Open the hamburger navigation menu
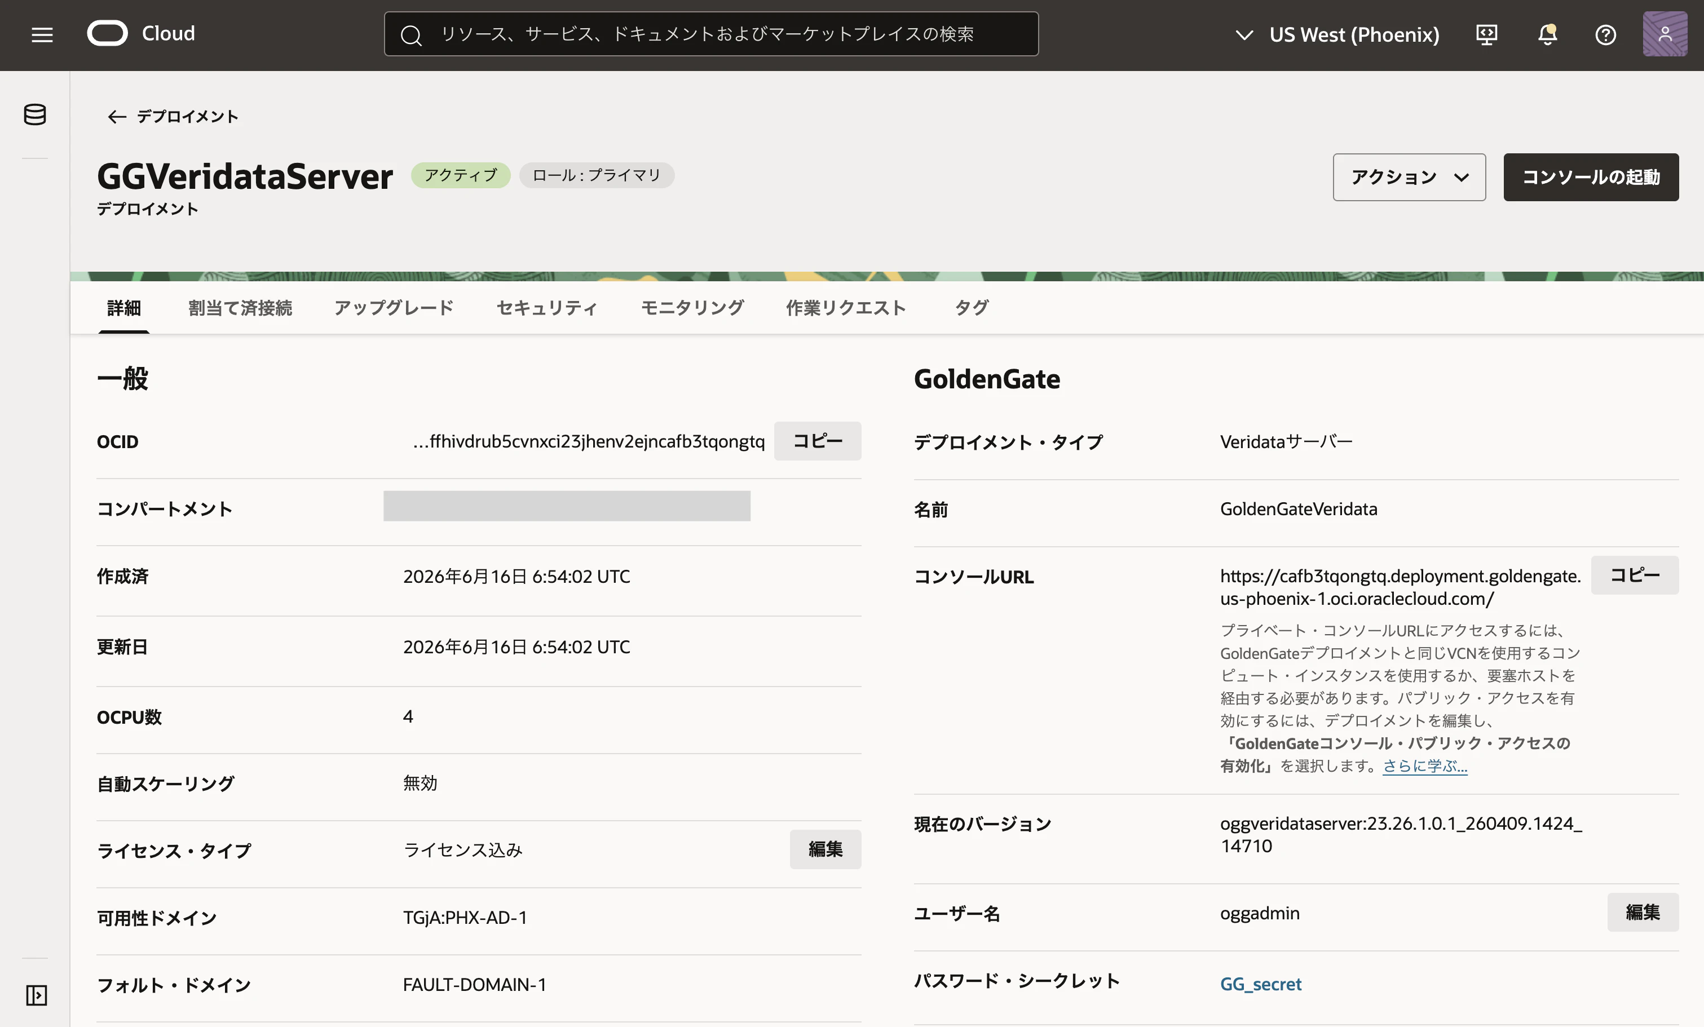The width and height of the screenshot is (1704, 1027). [42, 34]
